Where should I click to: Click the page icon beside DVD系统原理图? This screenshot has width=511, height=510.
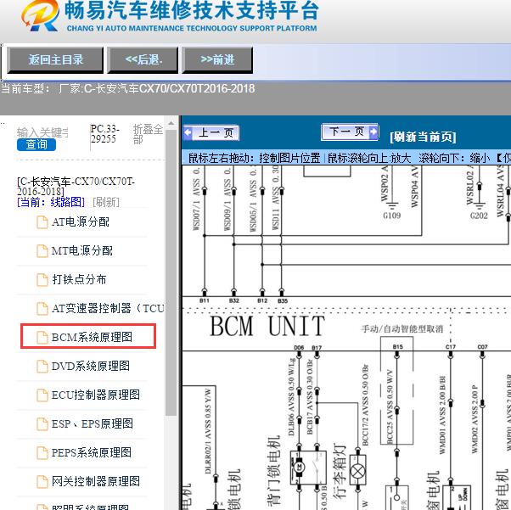point(42,366)
